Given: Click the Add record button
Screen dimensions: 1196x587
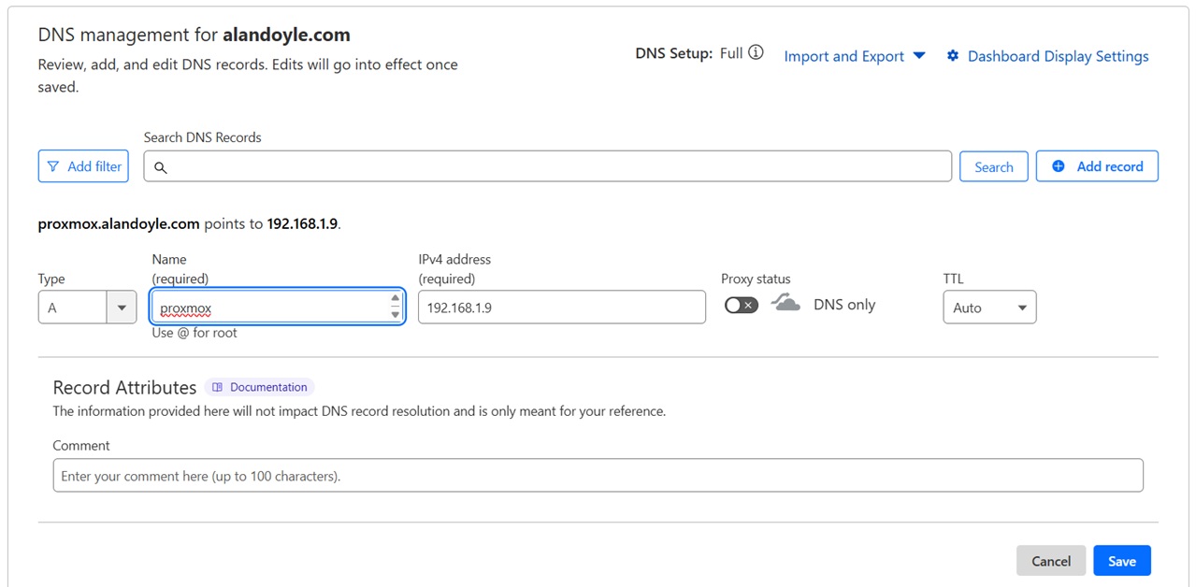Looking at the screenshot, I should pyautogui.click(x=1097, y=166).
